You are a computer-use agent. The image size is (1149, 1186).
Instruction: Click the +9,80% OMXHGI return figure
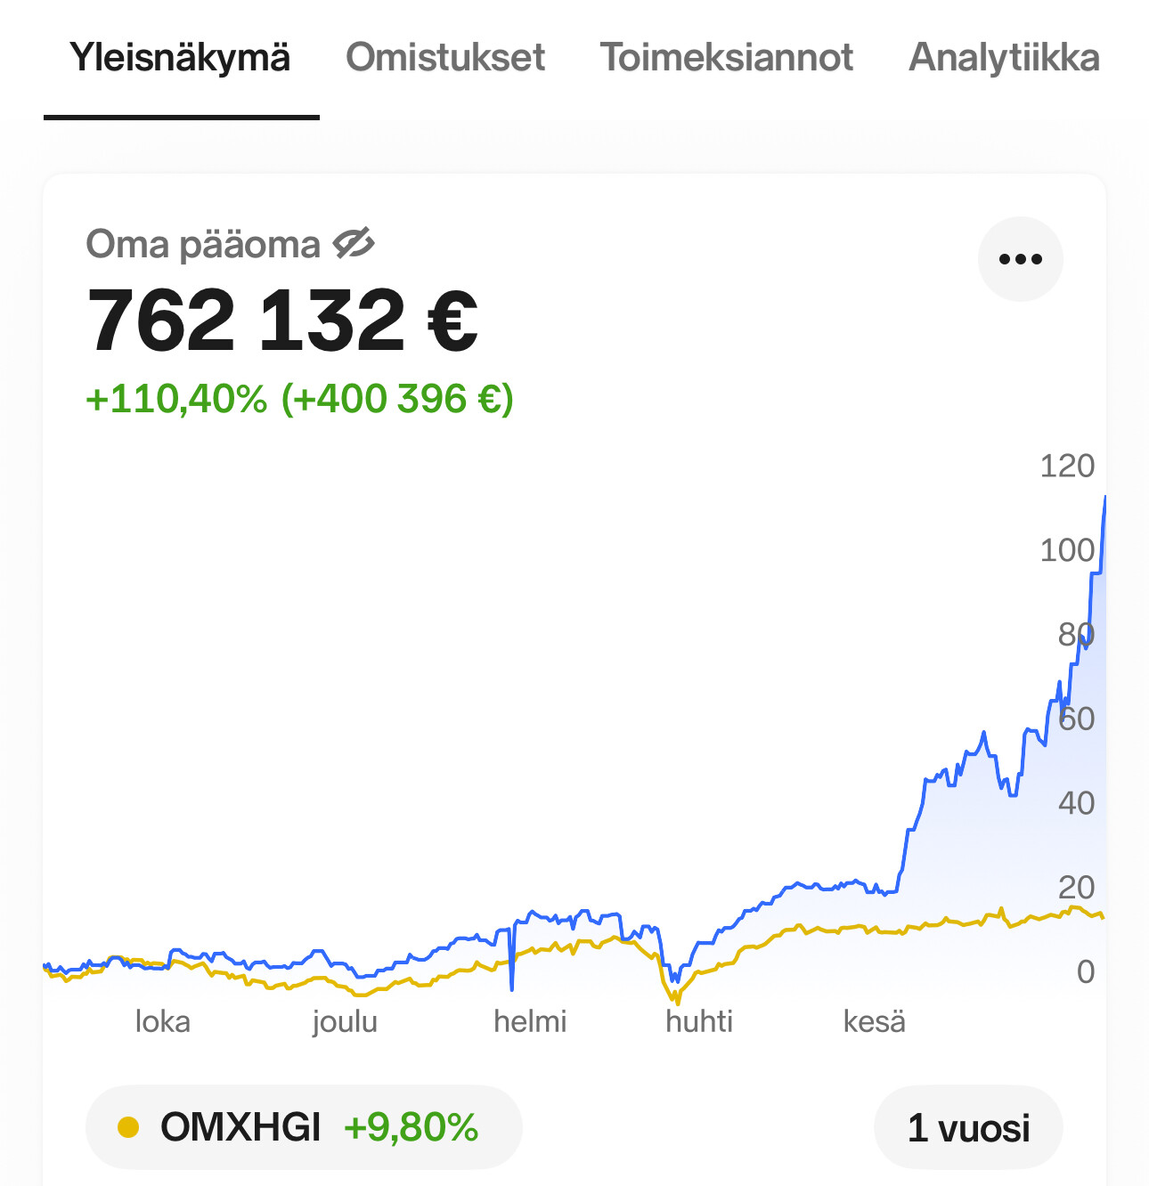pyautogui.click(x=411, y=1127)
